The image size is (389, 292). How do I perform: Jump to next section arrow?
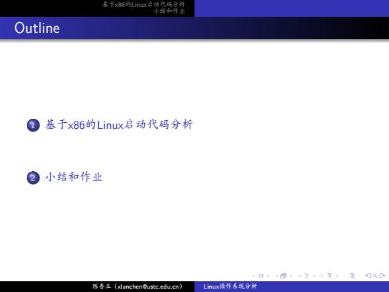337,276
